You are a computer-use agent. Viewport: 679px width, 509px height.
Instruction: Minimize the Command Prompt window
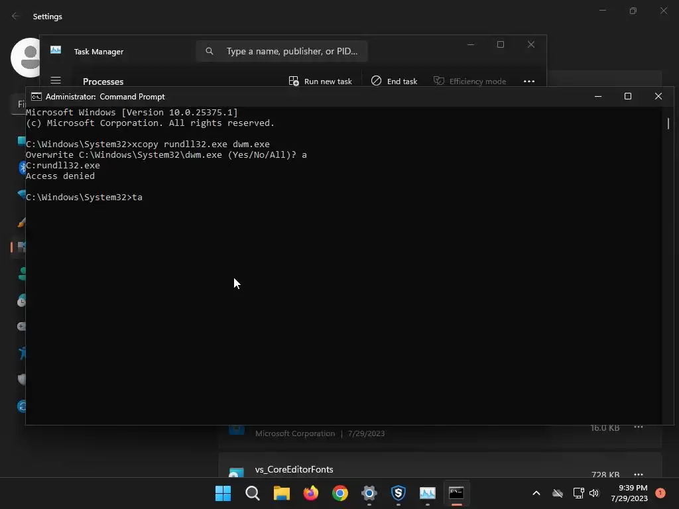tap(598, 96)
